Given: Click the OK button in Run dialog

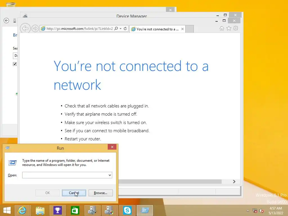Looking at the screenshot, I should (48, 193).
